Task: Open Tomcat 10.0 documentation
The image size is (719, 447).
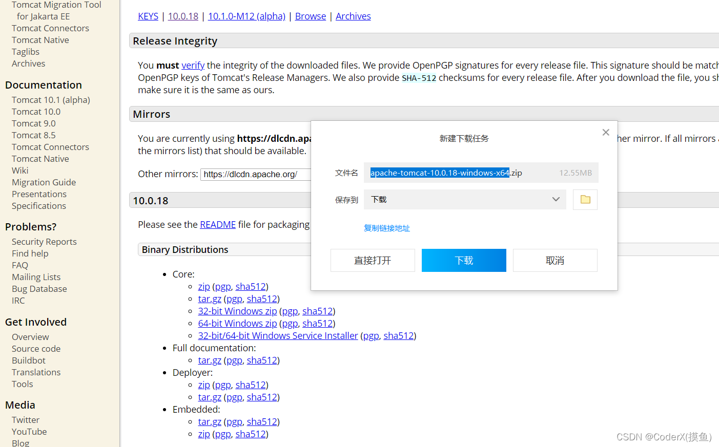Action: click(36, 112)
